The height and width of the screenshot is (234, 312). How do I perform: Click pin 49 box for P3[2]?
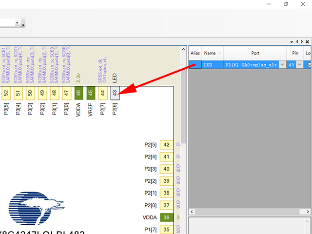[42, 93]
